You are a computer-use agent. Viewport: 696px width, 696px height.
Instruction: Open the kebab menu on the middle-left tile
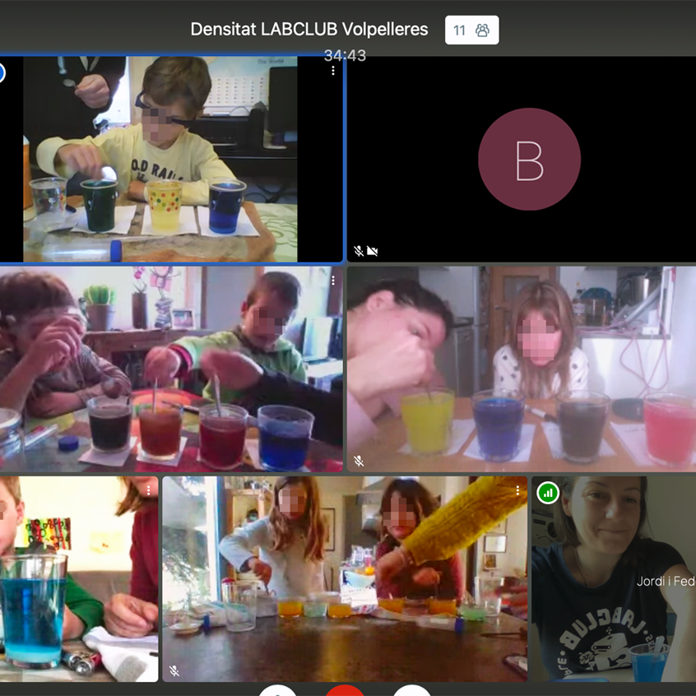(x=332, y=281)
